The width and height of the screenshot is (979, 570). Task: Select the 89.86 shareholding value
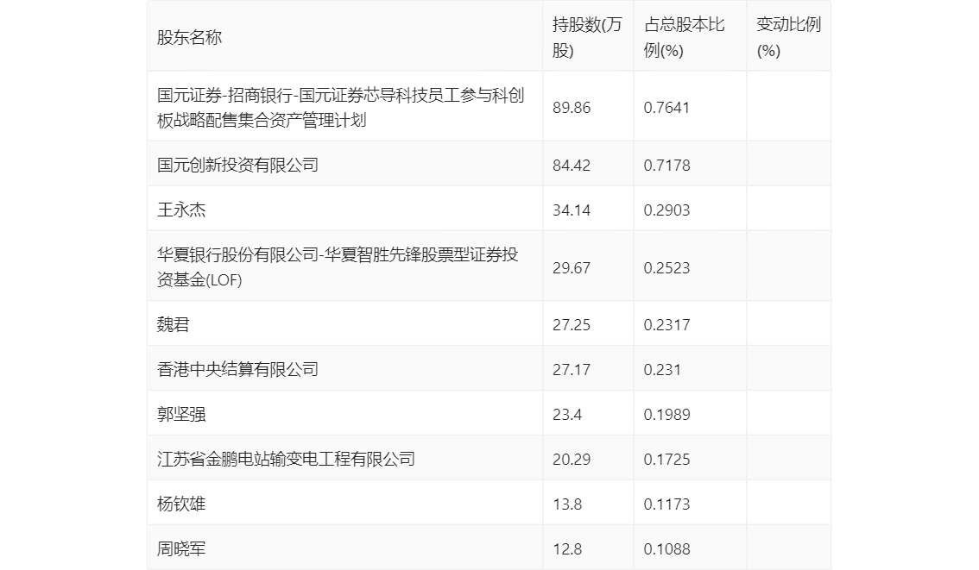point(572,108)
